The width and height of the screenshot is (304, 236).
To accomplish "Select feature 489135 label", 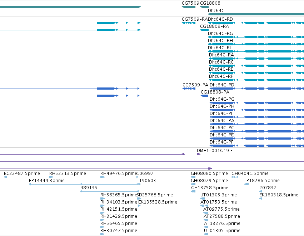I will tap(89, 188).
